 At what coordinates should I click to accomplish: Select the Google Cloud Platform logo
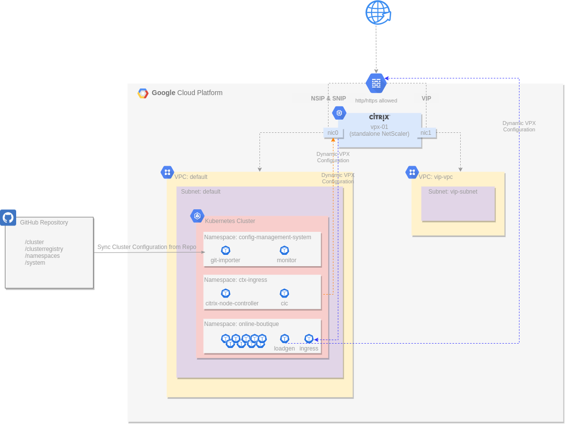pos(143,93)
